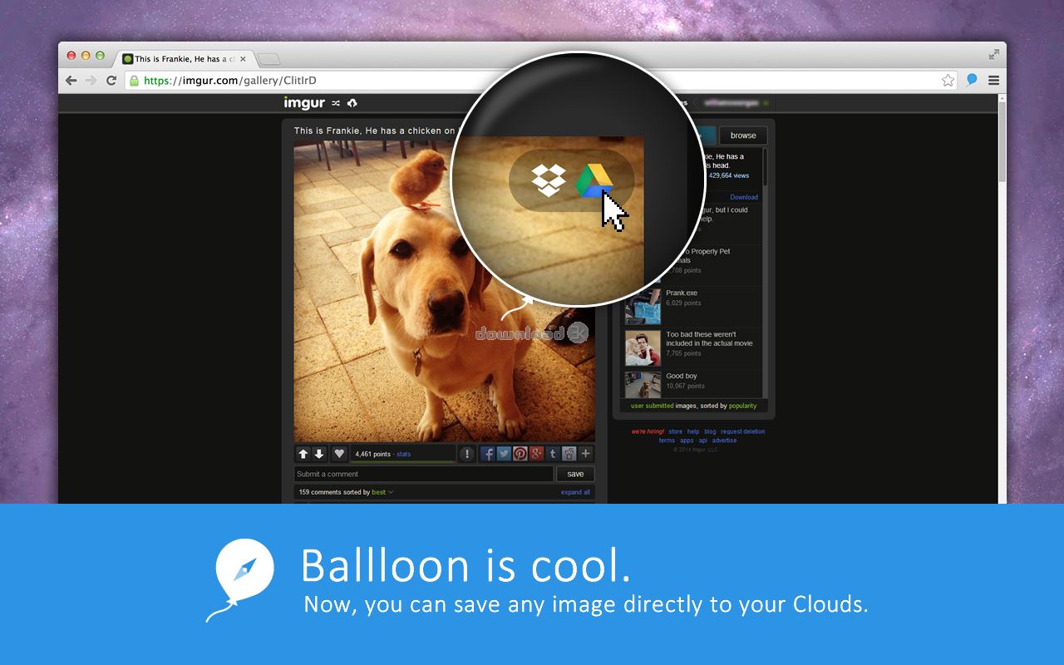The width and height of the screenshot is (1064, 665).
Task: Share the post on Facebook
Action: pyautogui.click(x=488, y=454)
